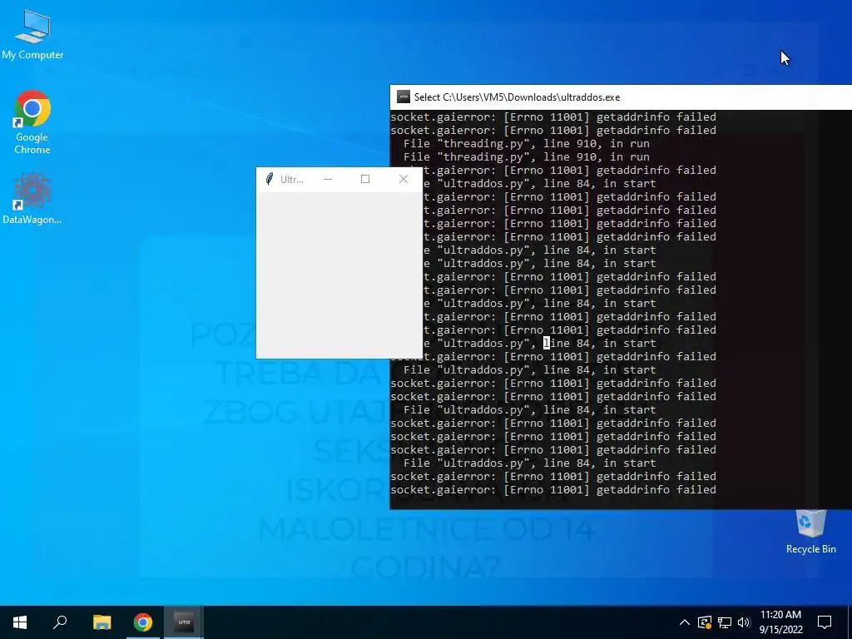Screen dimensions: 852x639
Task: Click the Ultr... window title text
Action: (x=292, y=180)
